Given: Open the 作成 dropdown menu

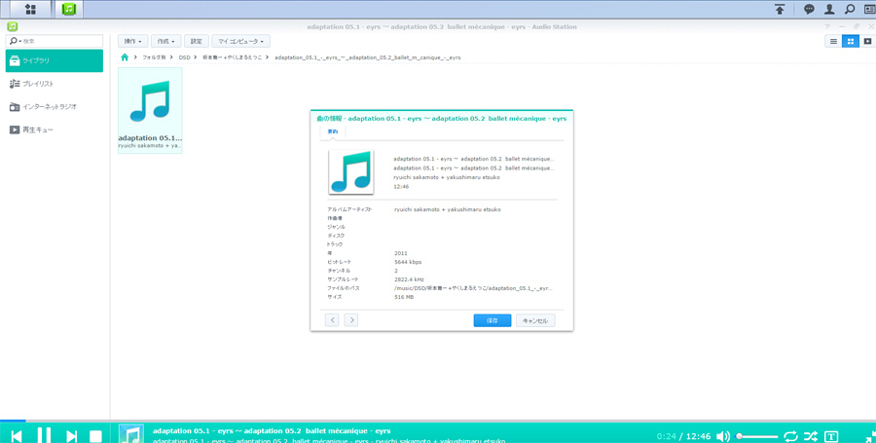Looking at the screenshot, I should coord(165,41).
